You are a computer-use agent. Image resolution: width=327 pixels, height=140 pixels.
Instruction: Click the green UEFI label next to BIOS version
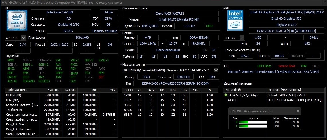coord(209,26)
